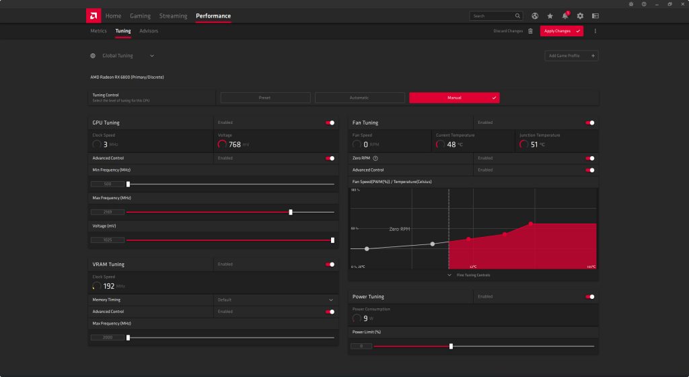Open favorites with the star icon

[550, 15]
